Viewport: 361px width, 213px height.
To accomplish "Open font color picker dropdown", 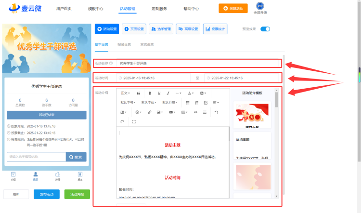I will coord(191,93).
